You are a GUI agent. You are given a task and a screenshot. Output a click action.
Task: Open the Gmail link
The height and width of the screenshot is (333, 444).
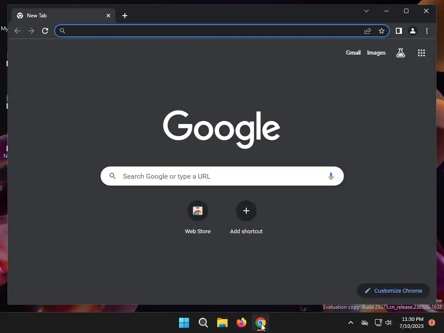tap(353, 52)
